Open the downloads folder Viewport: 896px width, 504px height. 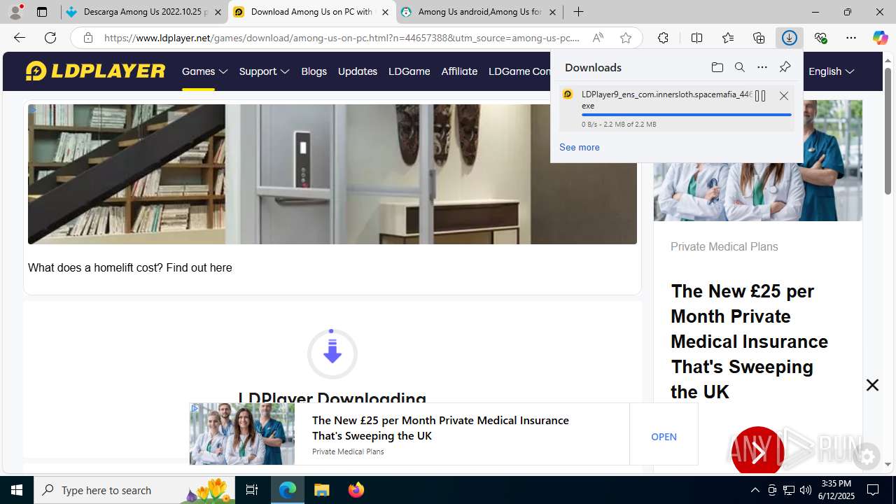[x=717, y=67]
